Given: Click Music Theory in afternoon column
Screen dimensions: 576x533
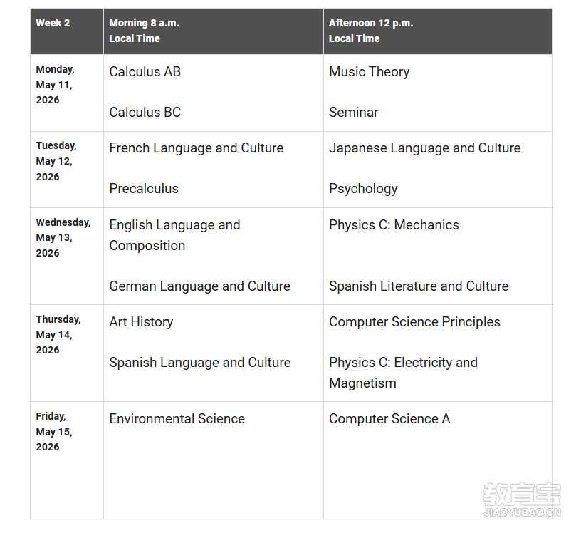Looking at the screenshot, I should 369,72.
